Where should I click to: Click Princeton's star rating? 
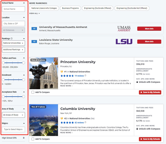(x=67, y=76)
